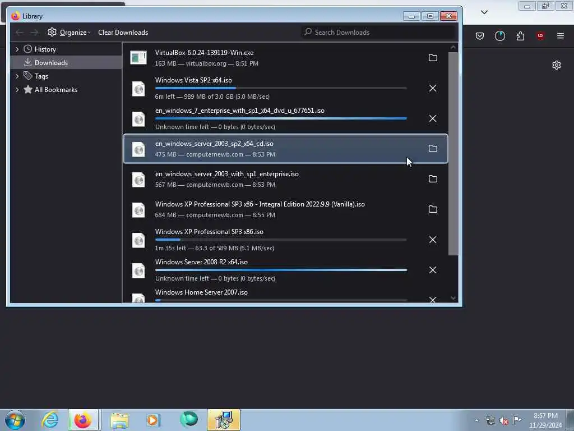Focus the Search Downloads field
The width and height of the screenshot is (574, 431).
379,32
